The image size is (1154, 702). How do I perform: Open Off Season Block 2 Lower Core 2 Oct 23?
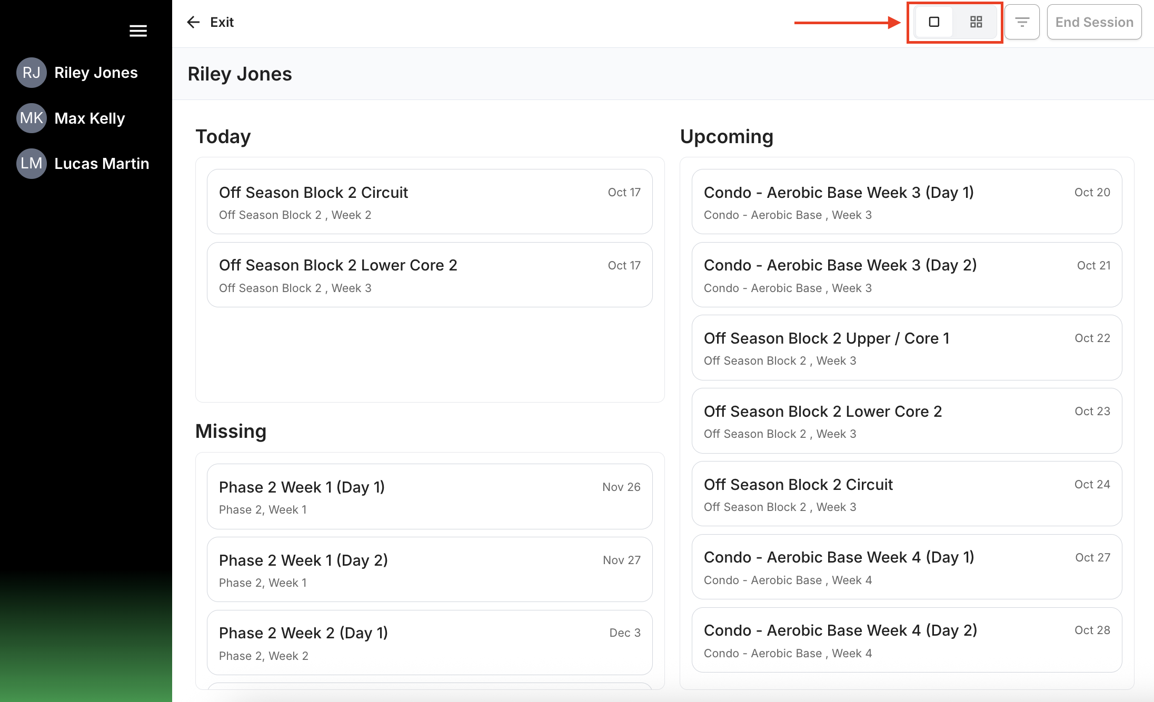[x=907, y=420]
